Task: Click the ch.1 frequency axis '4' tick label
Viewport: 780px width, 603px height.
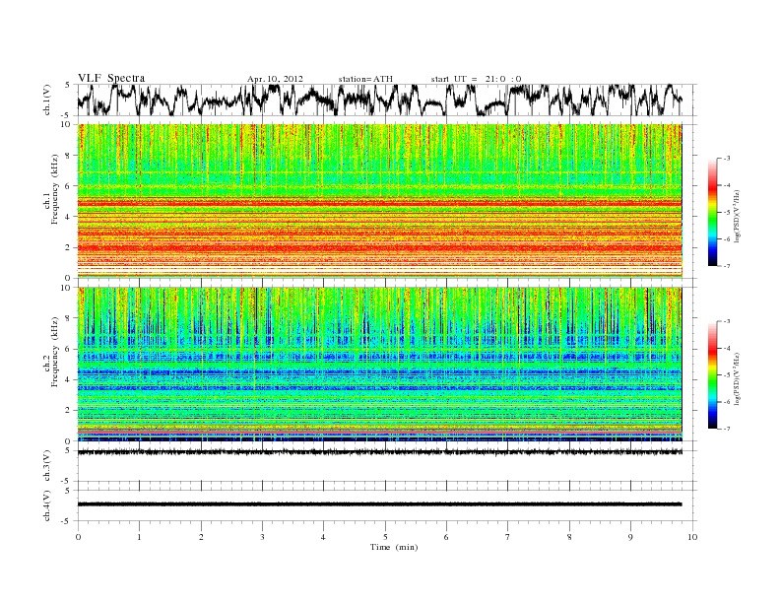Action: tap(68, 217)
